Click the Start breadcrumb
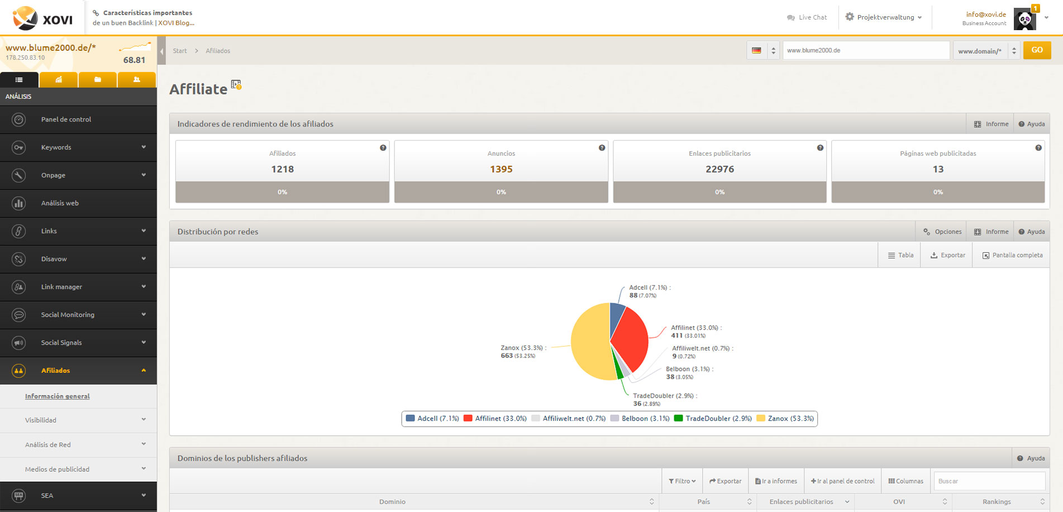 tap(180, 51)
